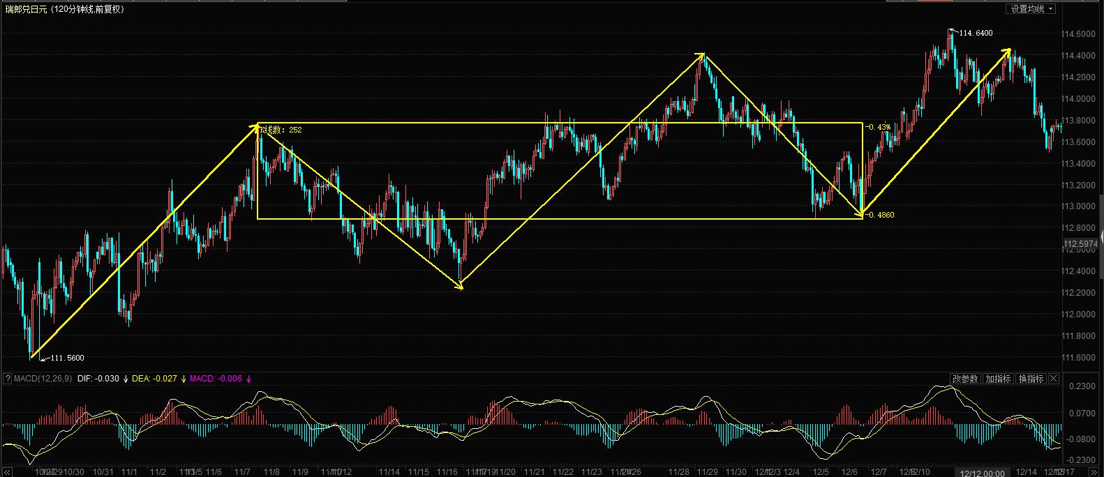Click the 114.6400 high price label

[976, 33]
